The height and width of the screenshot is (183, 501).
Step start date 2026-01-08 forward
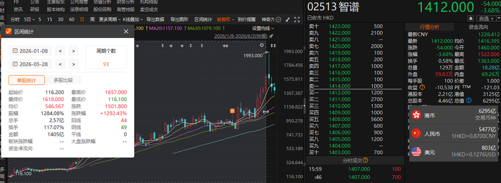pos(74,50)
